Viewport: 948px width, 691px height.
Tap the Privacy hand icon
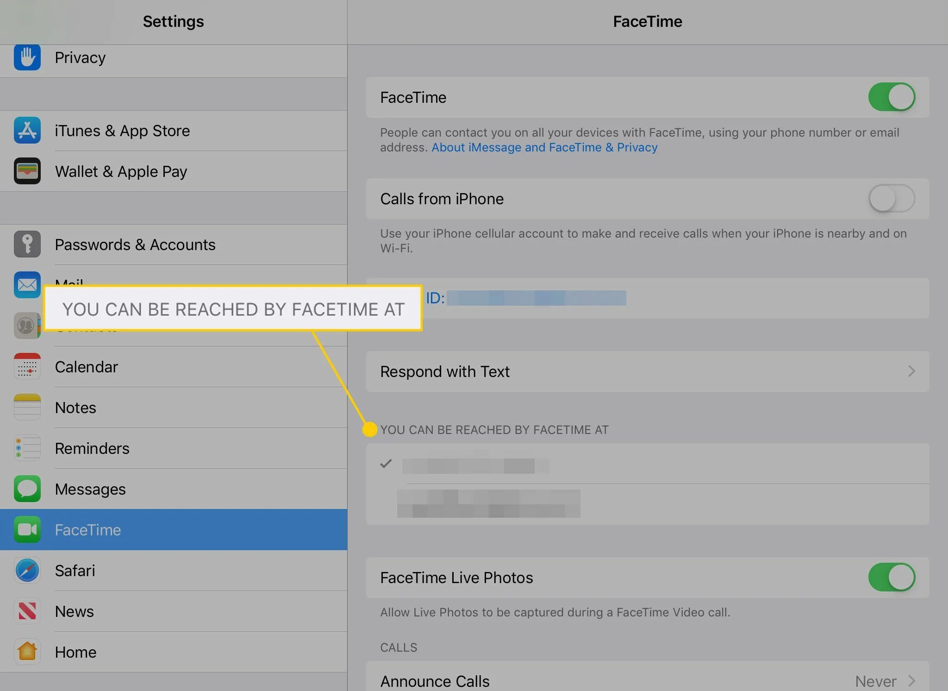(x=27, y=57)
